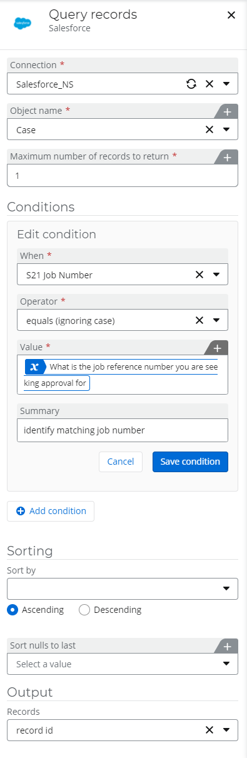Click the Conditions section heading
247x758 pixels.
[x=41, y=207]
